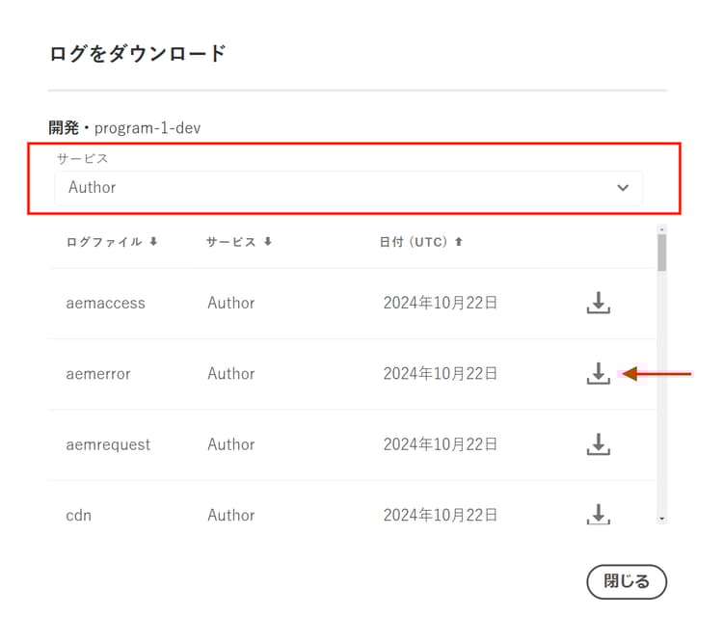Image resolution: width=723 pixels, height=642 pixels.
Task: Click the ログファイル column header
Action: (x=104, y=242)
